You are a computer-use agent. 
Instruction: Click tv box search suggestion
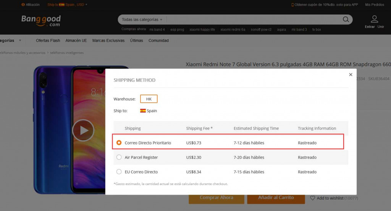tap(317, 29)
